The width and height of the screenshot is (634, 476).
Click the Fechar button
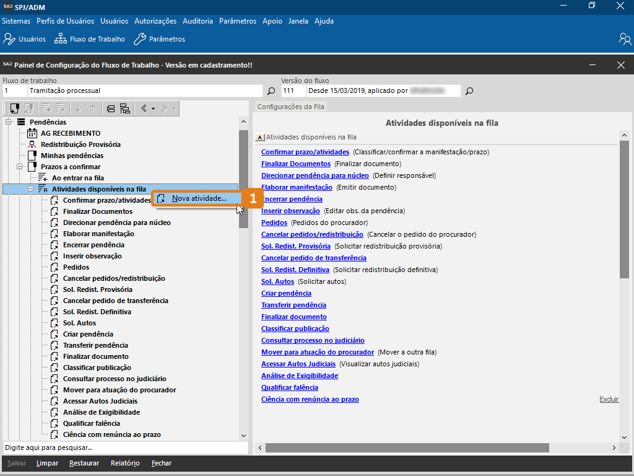[x=162, y=463]
